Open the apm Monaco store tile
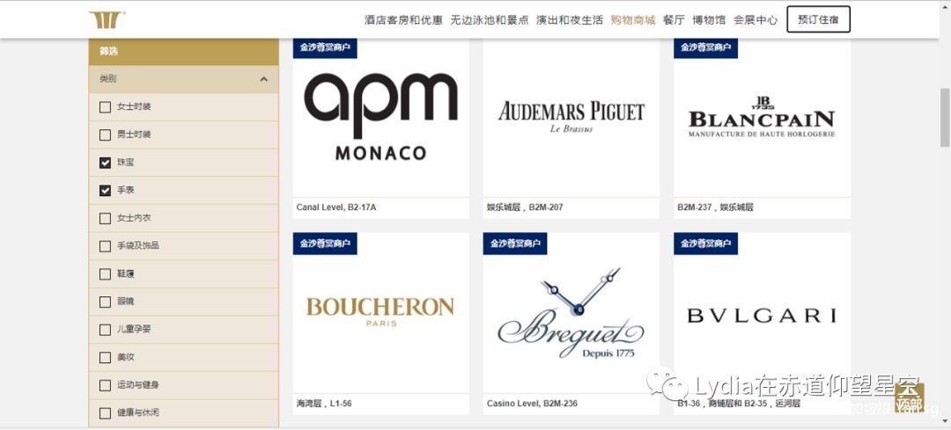The height and width of the screenshot is (430, 951). (x=381, y=128)
